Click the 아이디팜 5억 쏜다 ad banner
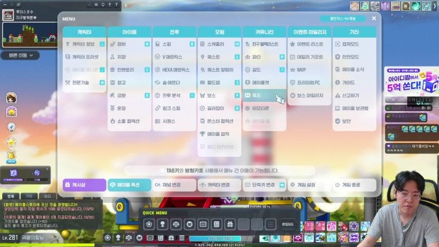 pos(411,82)
